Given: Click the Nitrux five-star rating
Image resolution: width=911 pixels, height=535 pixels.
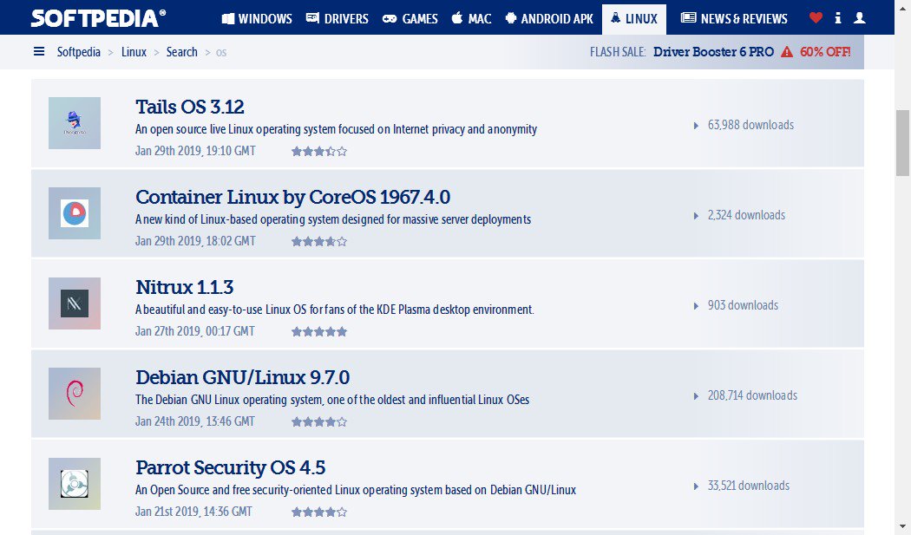Looking at the screenshot, I should tap(319, 332).
